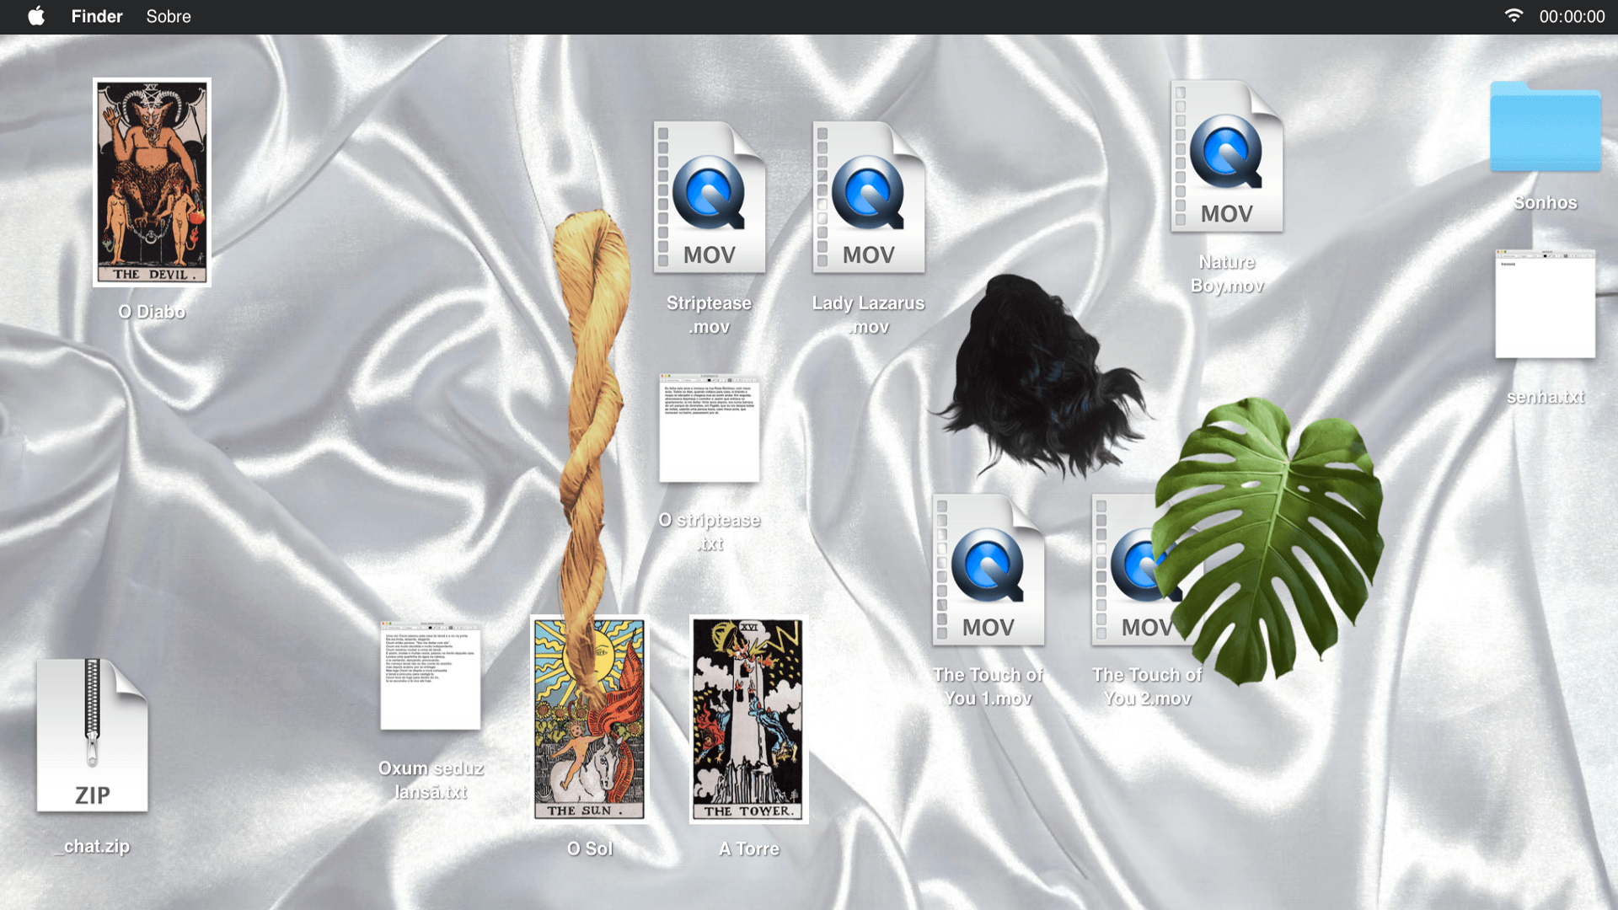
Task: Open the A Torre tarot card image
Action: click(x=749, y=719)
